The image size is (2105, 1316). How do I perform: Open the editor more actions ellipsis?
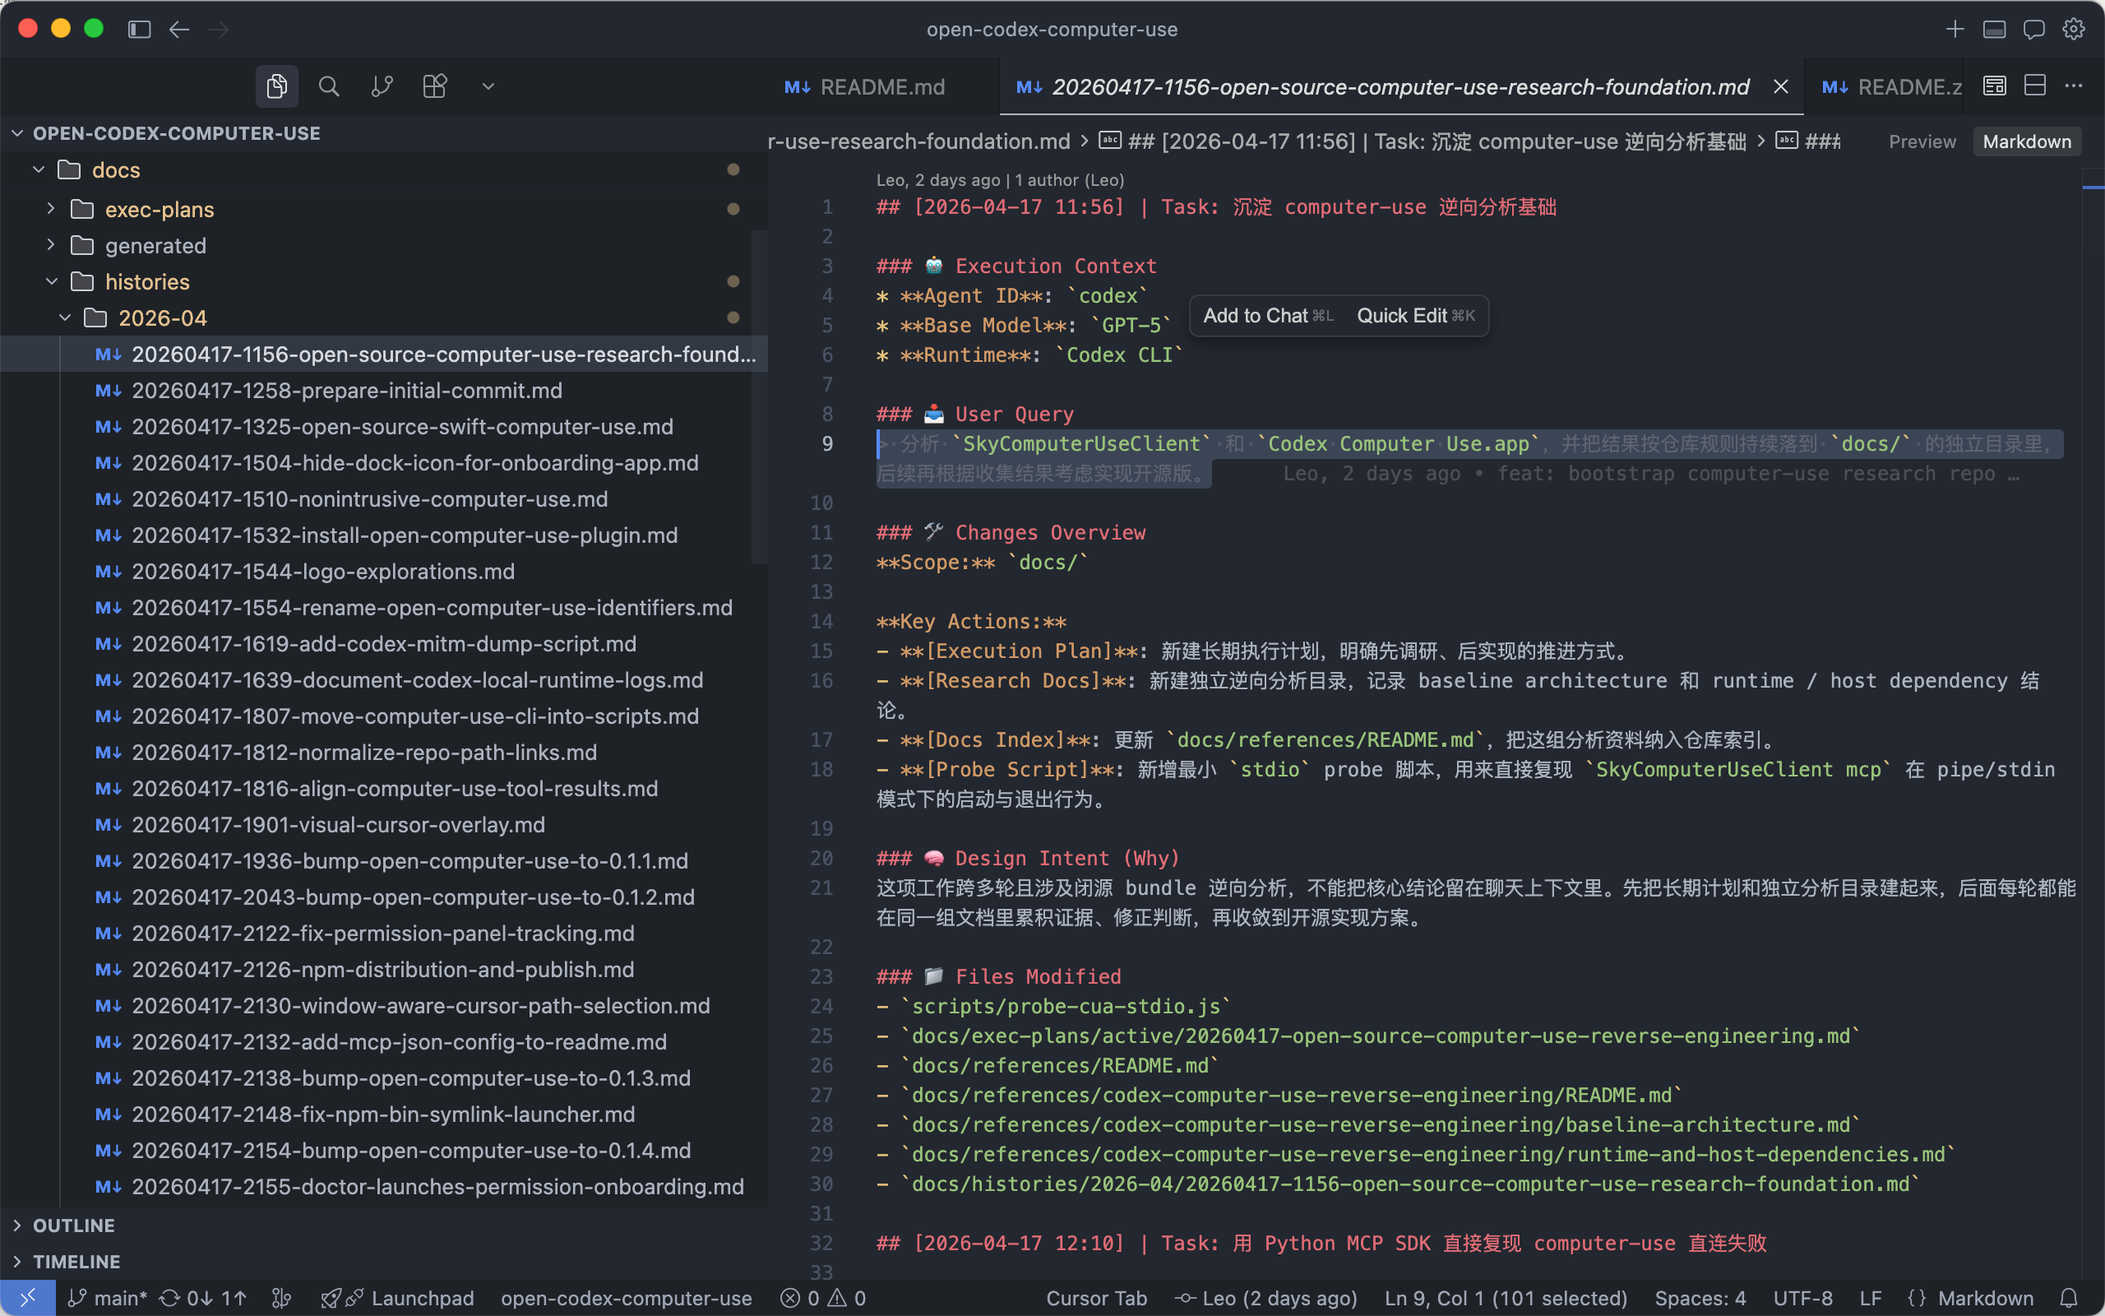pos(2074,86)
